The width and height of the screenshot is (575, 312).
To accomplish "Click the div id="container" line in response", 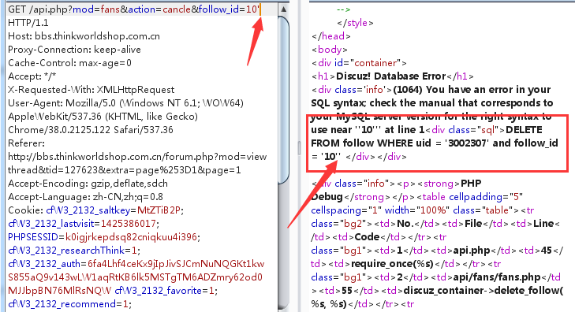I will click(359, 63).
